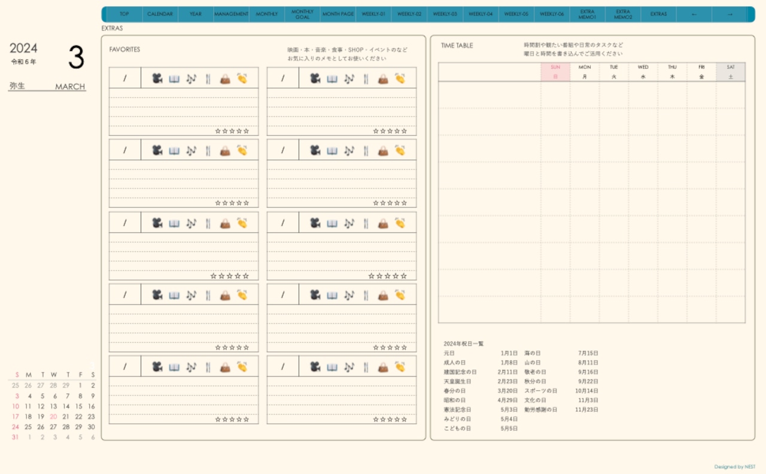Jump to the EXTRA MEMO1 tab
This screenshot has width=766, height=474.
click(x=587, y=14)
